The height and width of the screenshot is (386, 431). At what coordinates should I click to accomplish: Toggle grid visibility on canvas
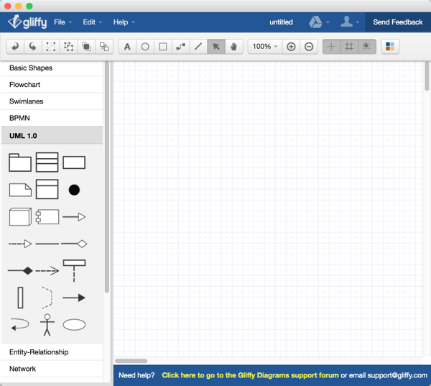349,47
